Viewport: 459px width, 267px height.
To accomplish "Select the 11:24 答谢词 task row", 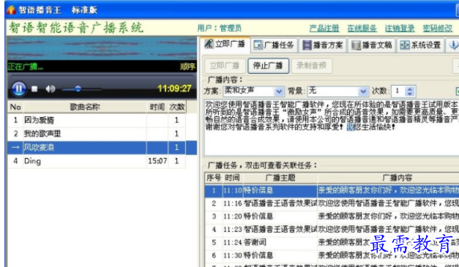I will (332, 242).
